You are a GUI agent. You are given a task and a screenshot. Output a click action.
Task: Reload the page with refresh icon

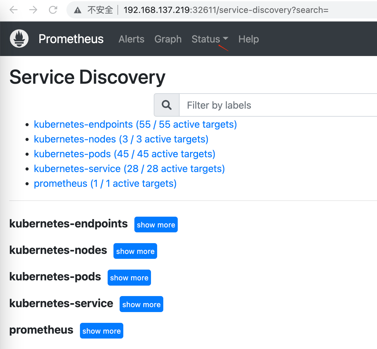(53, 10)
